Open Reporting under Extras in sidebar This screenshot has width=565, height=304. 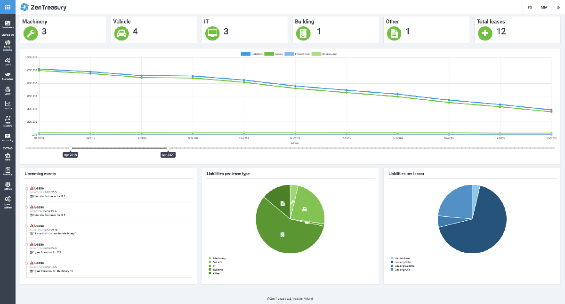click(x=8, y=171)
